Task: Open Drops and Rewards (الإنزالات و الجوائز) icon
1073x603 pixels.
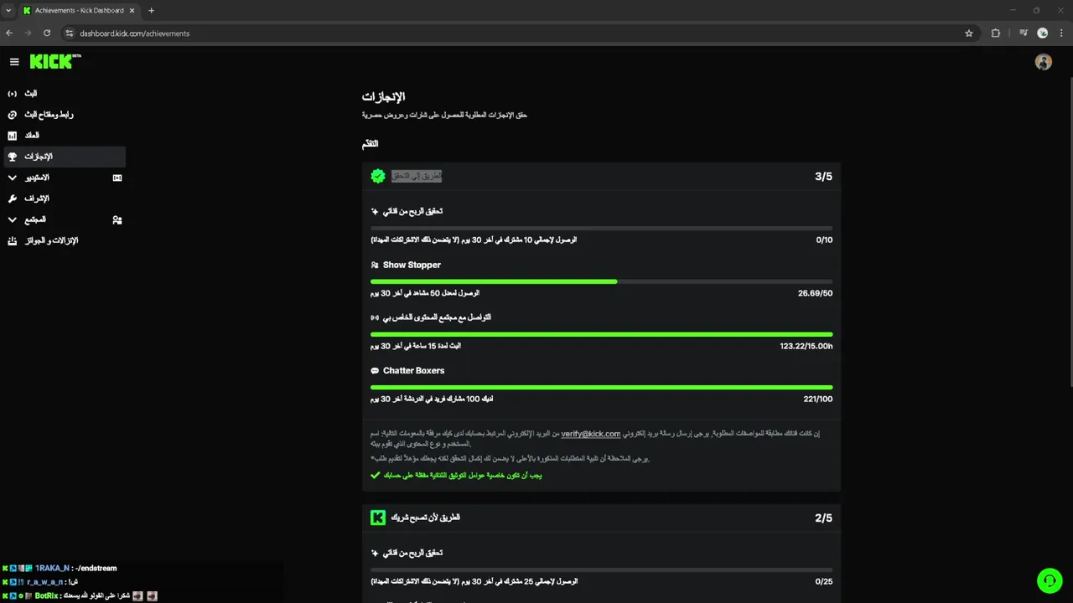Action: click(12, 241)
